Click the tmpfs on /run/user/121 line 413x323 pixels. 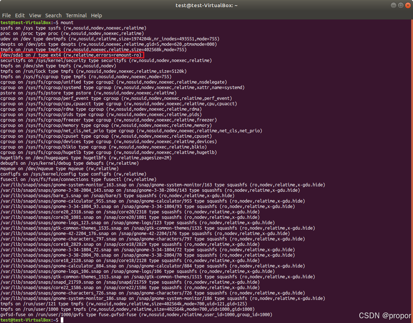(x=124, y=304)
